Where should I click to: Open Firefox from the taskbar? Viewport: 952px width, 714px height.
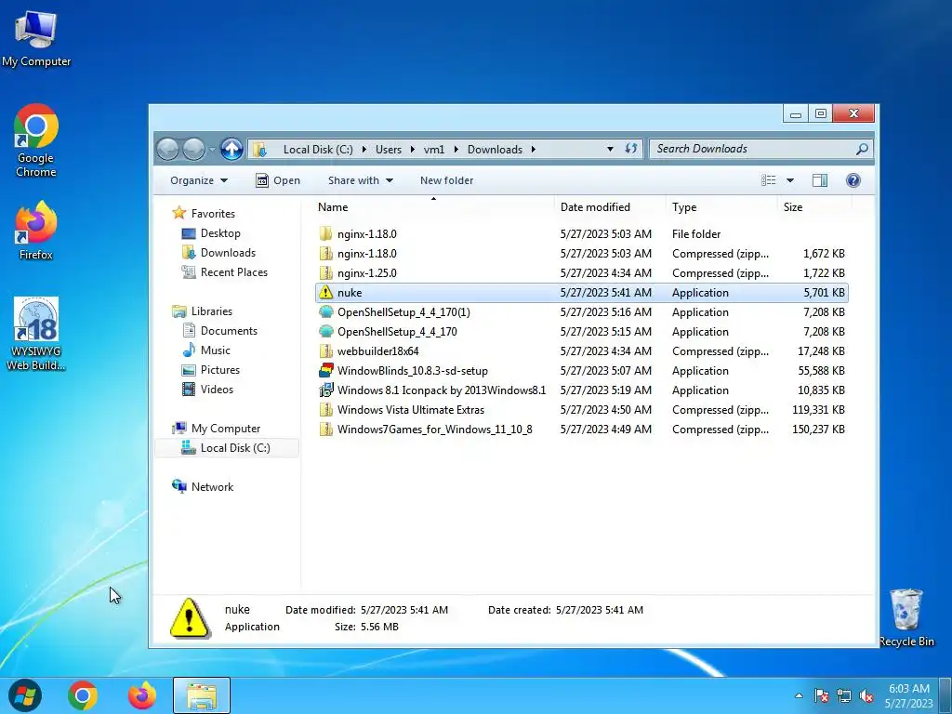point(141,695)
